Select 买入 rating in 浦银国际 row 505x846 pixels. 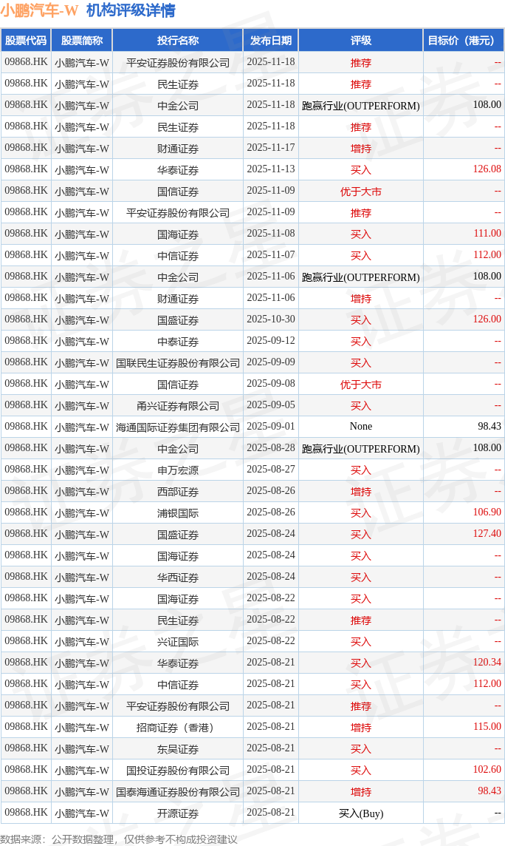click(x=361, y=513)
